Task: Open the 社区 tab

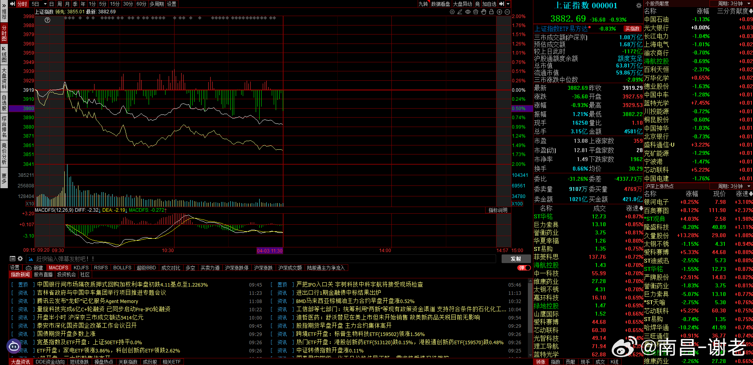Action: [x=85, y=274]
